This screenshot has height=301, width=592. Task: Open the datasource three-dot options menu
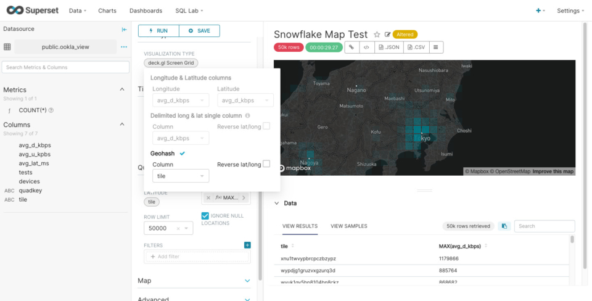point(124,47)
